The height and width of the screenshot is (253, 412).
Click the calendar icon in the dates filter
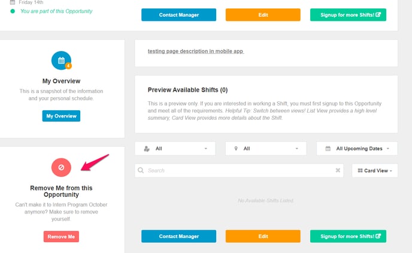[x=328, y=149]
